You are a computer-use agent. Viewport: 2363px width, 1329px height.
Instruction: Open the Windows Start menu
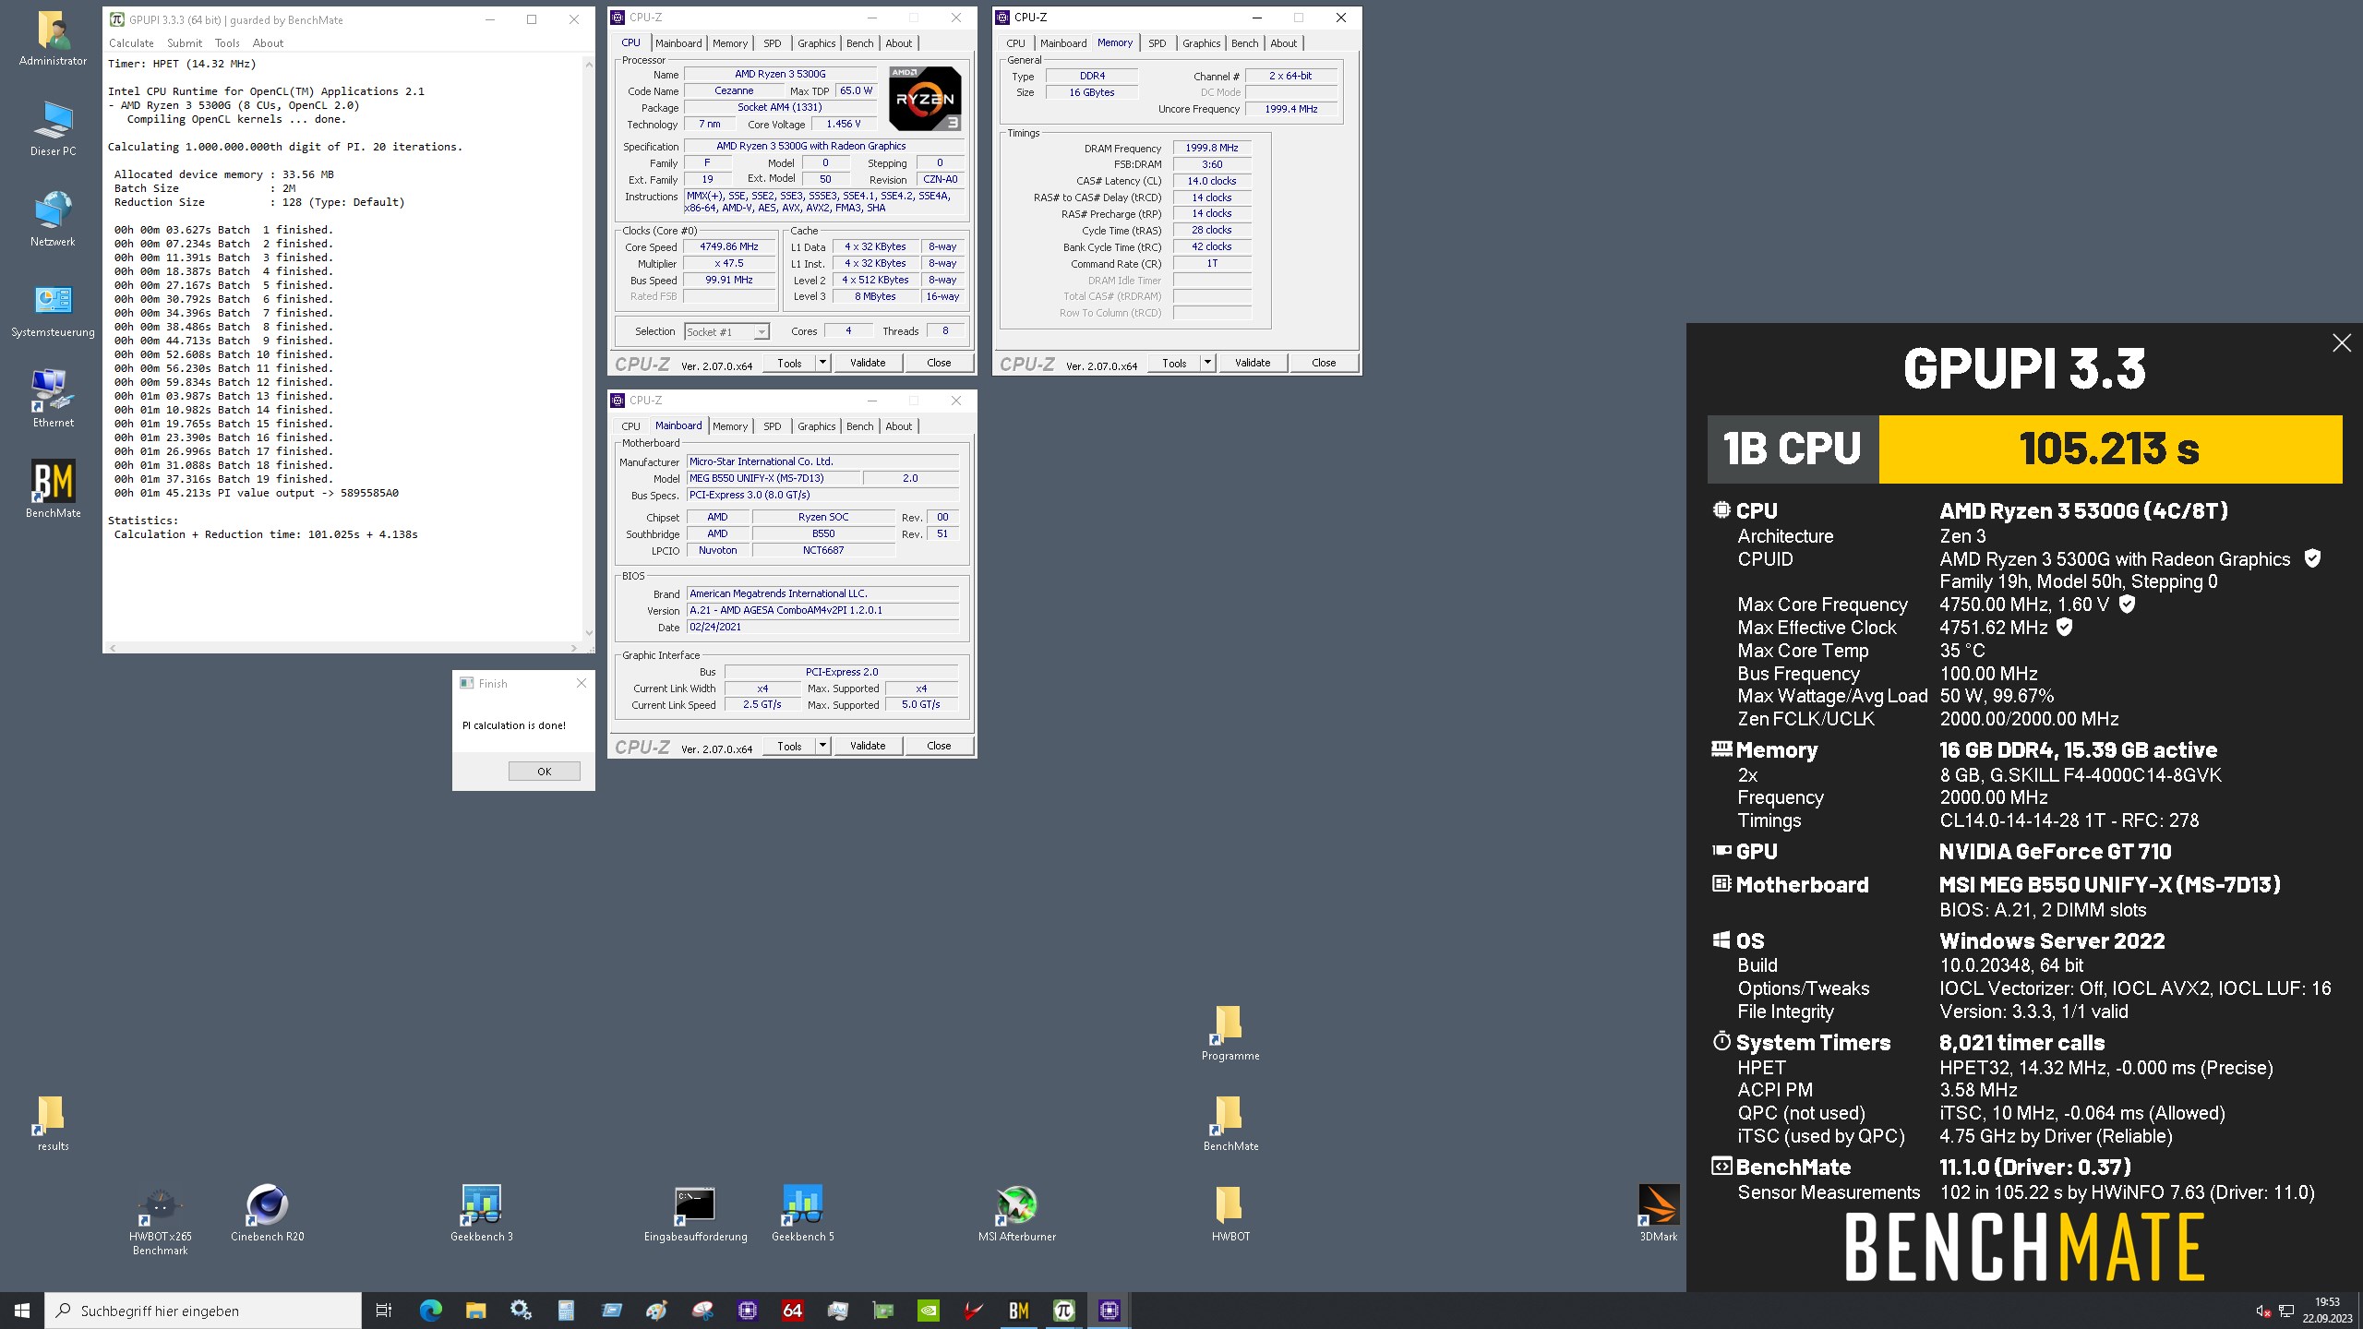[22, 1310]
